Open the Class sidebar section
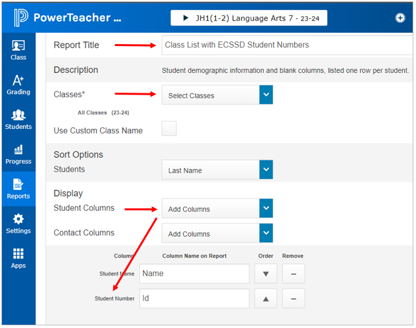Screen dimensions: 416x328 18,50
